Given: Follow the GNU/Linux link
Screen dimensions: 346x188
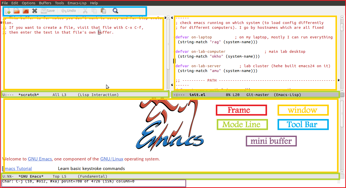Looking at the screenshot, I should (x=112, y=159).
